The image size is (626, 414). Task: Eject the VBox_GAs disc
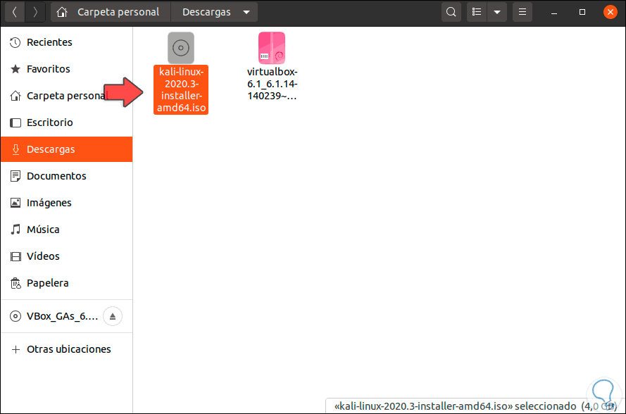click(113, 316)
